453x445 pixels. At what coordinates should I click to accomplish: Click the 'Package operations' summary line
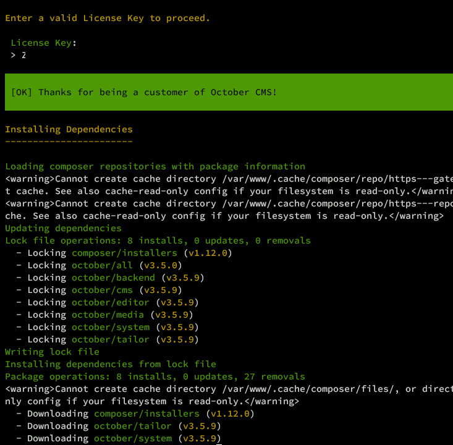pos(155,376)
